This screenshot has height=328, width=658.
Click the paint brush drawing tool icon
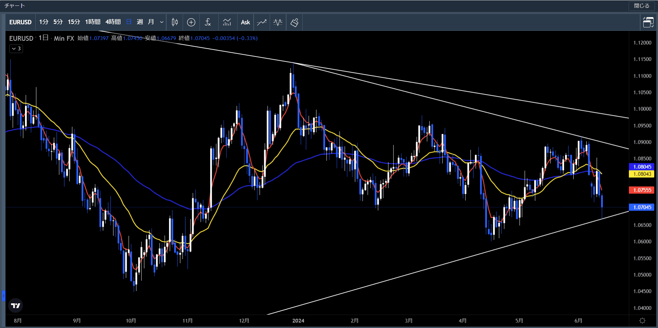[x=294, y=22]
